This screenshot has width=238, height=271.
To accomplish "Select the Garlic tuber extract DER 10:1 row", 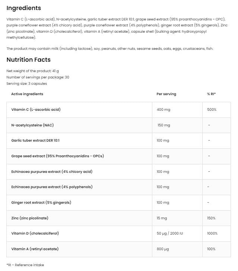I will 35,141.
